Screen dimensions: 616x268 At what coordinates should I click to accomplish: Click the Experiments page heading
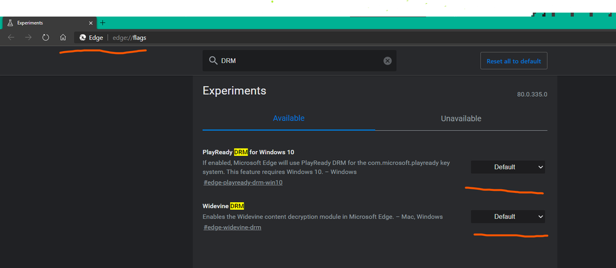click(235, 91)
